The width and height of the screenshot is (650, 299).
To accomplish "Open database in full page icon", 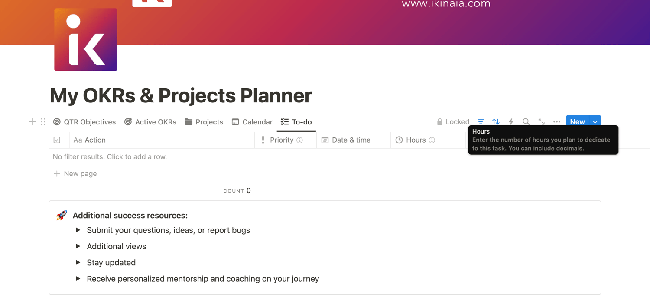I will click(542, 122).
